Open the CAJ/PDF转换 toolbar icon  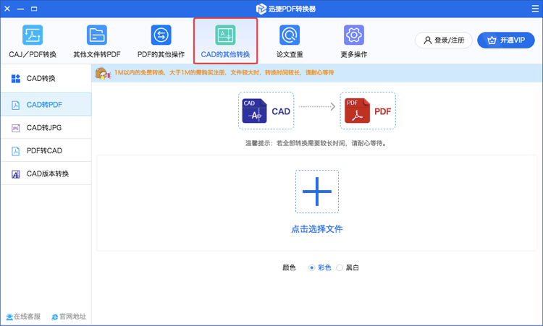(33, 35)
